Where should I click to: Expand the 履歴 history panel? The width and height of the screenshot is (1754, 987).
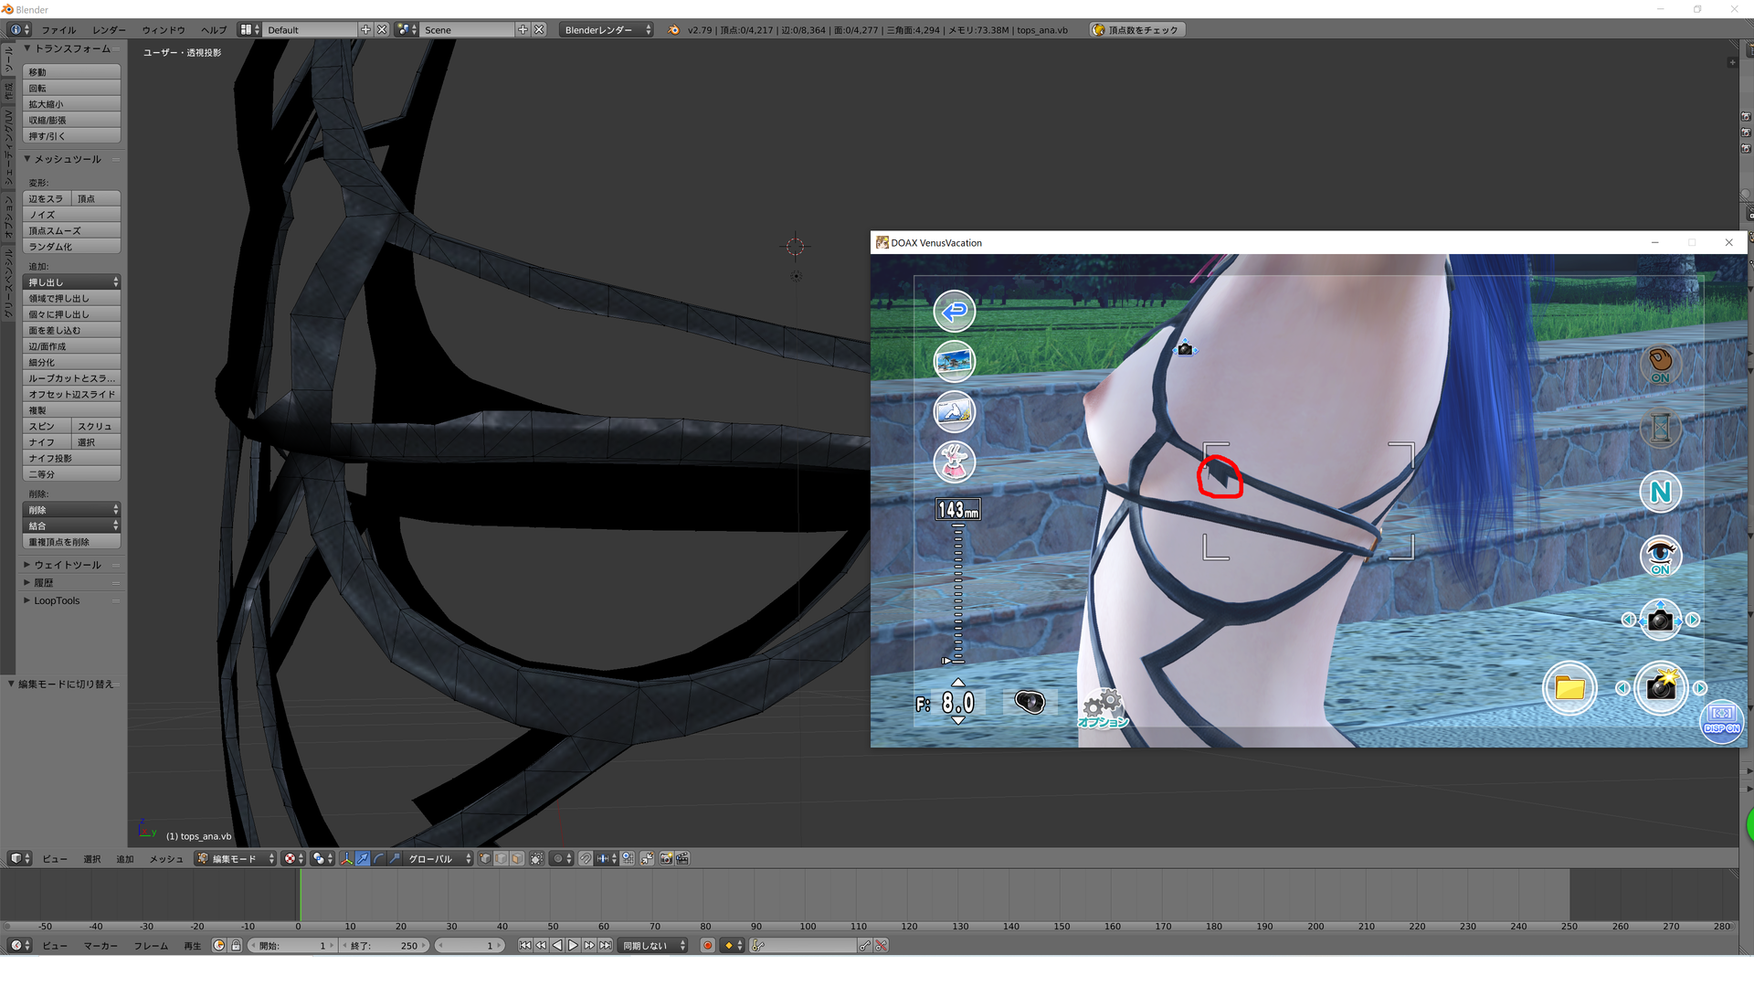43,582
